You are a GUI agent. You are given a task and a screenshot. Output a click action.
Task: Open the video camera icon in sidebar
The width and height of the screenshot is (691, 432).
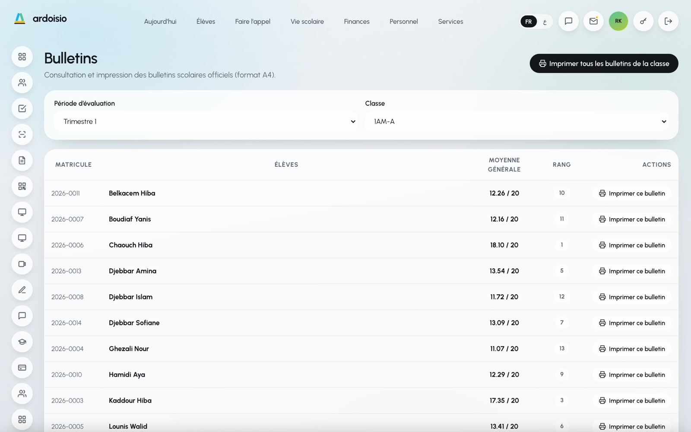click(22, 264)
